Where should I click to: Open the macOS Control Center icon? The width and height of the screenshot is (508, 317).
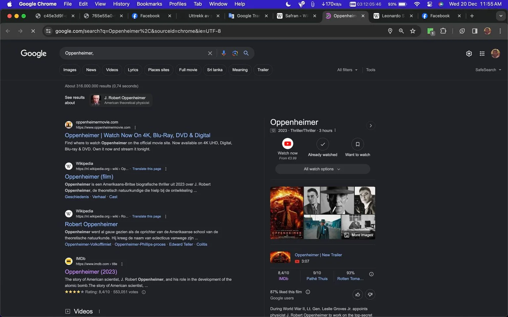[x=430, y=4]
